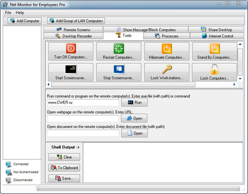Click the tools panel scroll down arrow

(x=240, y=78)
